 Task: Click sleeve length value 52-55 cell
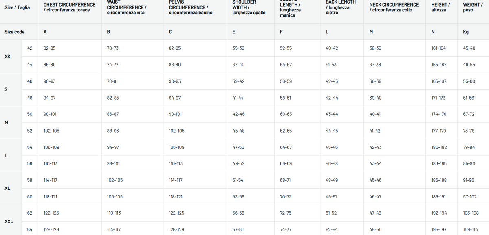286,48
